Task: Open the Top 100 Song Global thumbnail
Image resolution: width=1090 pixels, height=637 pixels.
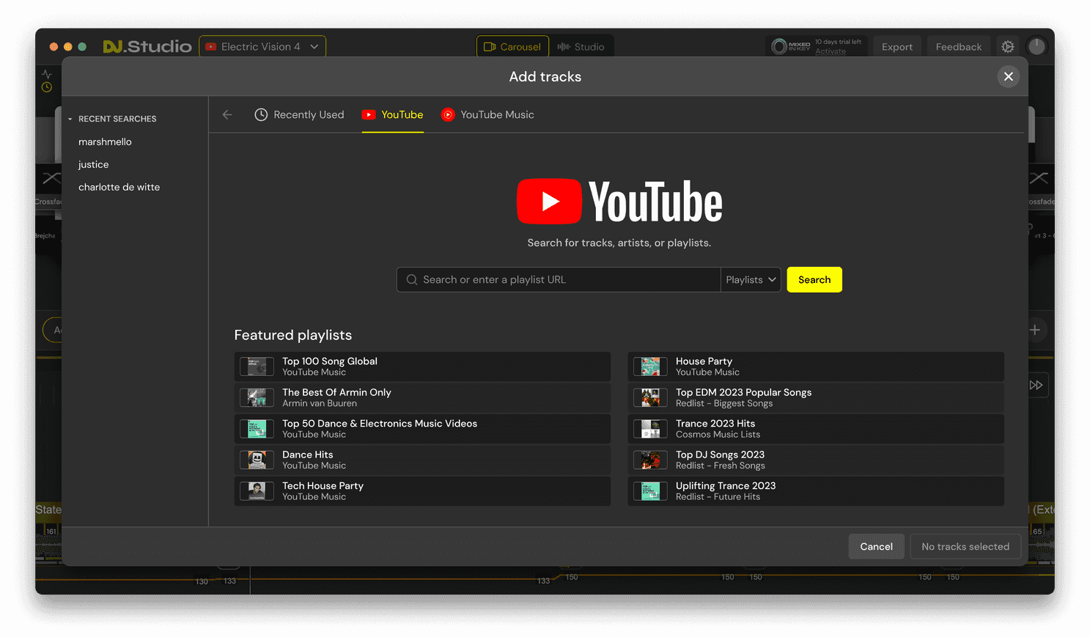Action: (257, 367)
